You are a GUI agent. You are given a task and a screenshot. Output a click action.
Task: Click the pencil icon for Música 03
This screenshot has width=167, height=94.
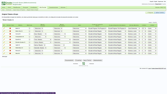[x=4, y=51]
